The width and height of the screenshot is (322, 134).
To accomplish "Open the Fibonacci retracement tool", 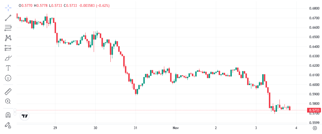I will coord(8,28).
